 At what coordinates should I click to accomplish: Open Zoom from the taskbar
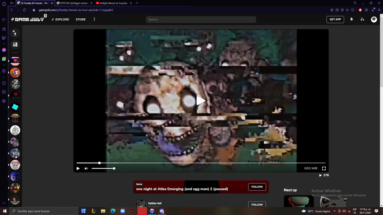pyautogui.click(x=123, y=211)
